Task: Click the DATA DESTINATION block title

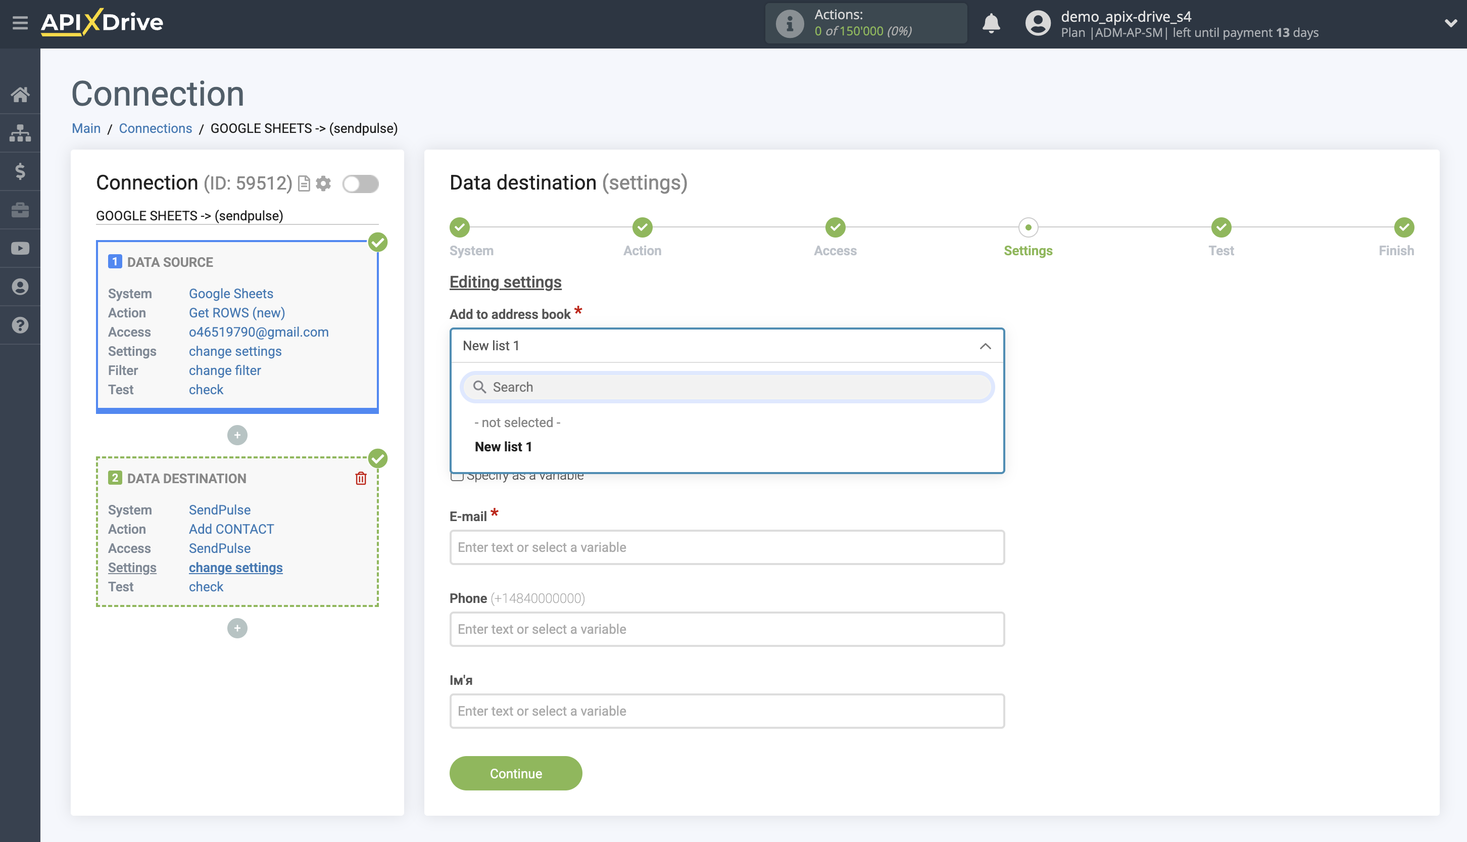Action: coord(187,478)
